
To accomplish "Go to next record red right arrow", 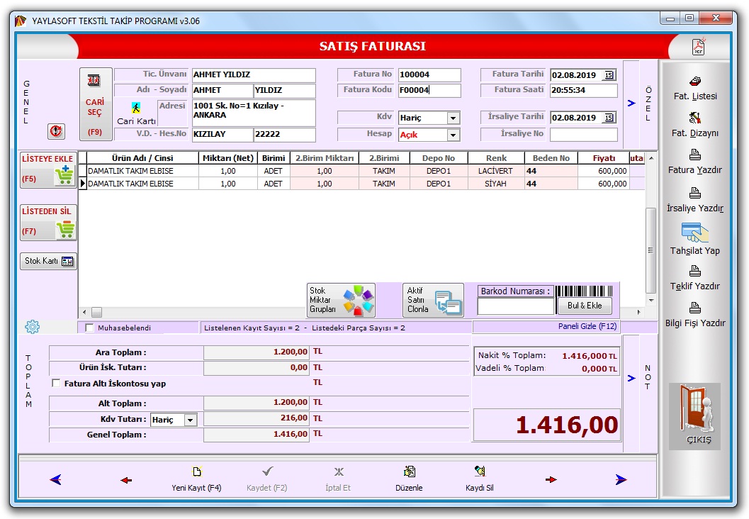I will click(551, 479).
